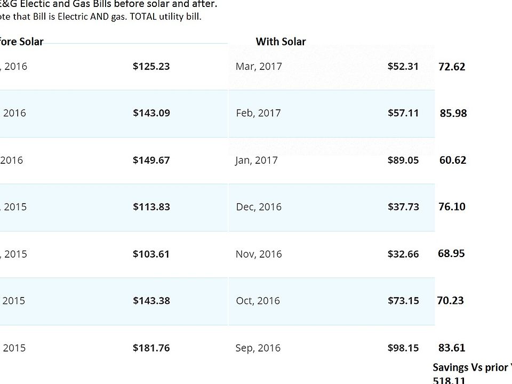Select the 85.98 savings figure
The width and height of the screenshot is (512, 384).
[453, 113]
